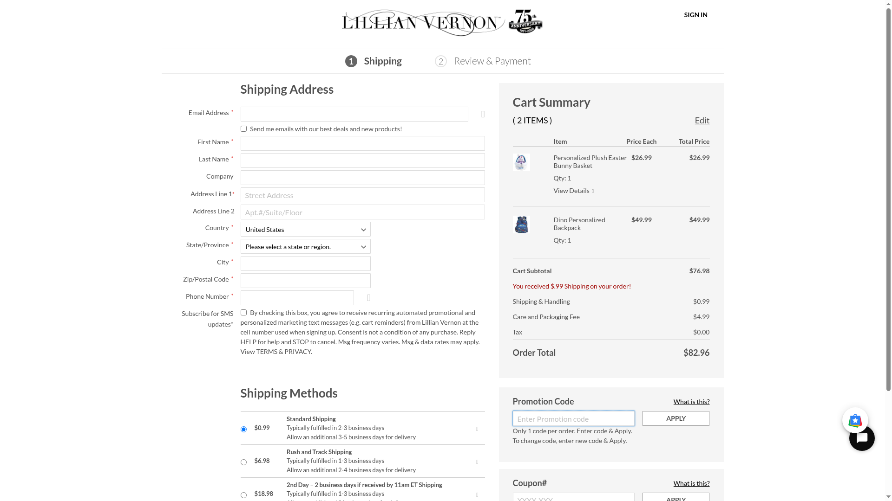The width and height of the screenshot is (892, 501).
Task: Enable the SMS updates checkbox
Action: pos(243,313)
